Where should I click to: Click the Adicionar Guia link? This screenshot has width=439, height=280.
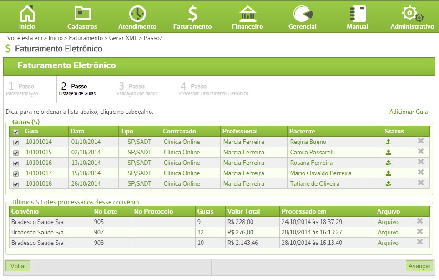point(409,112)
